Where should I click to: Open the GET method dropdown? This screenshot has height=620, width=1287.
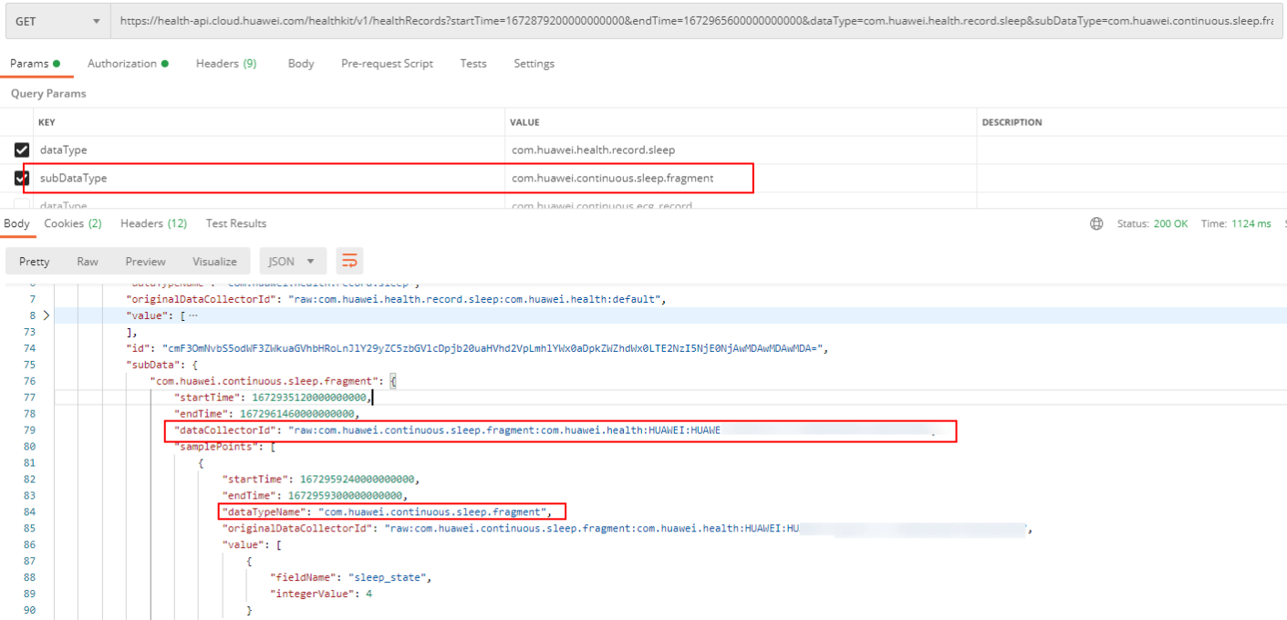coord(56,20)
